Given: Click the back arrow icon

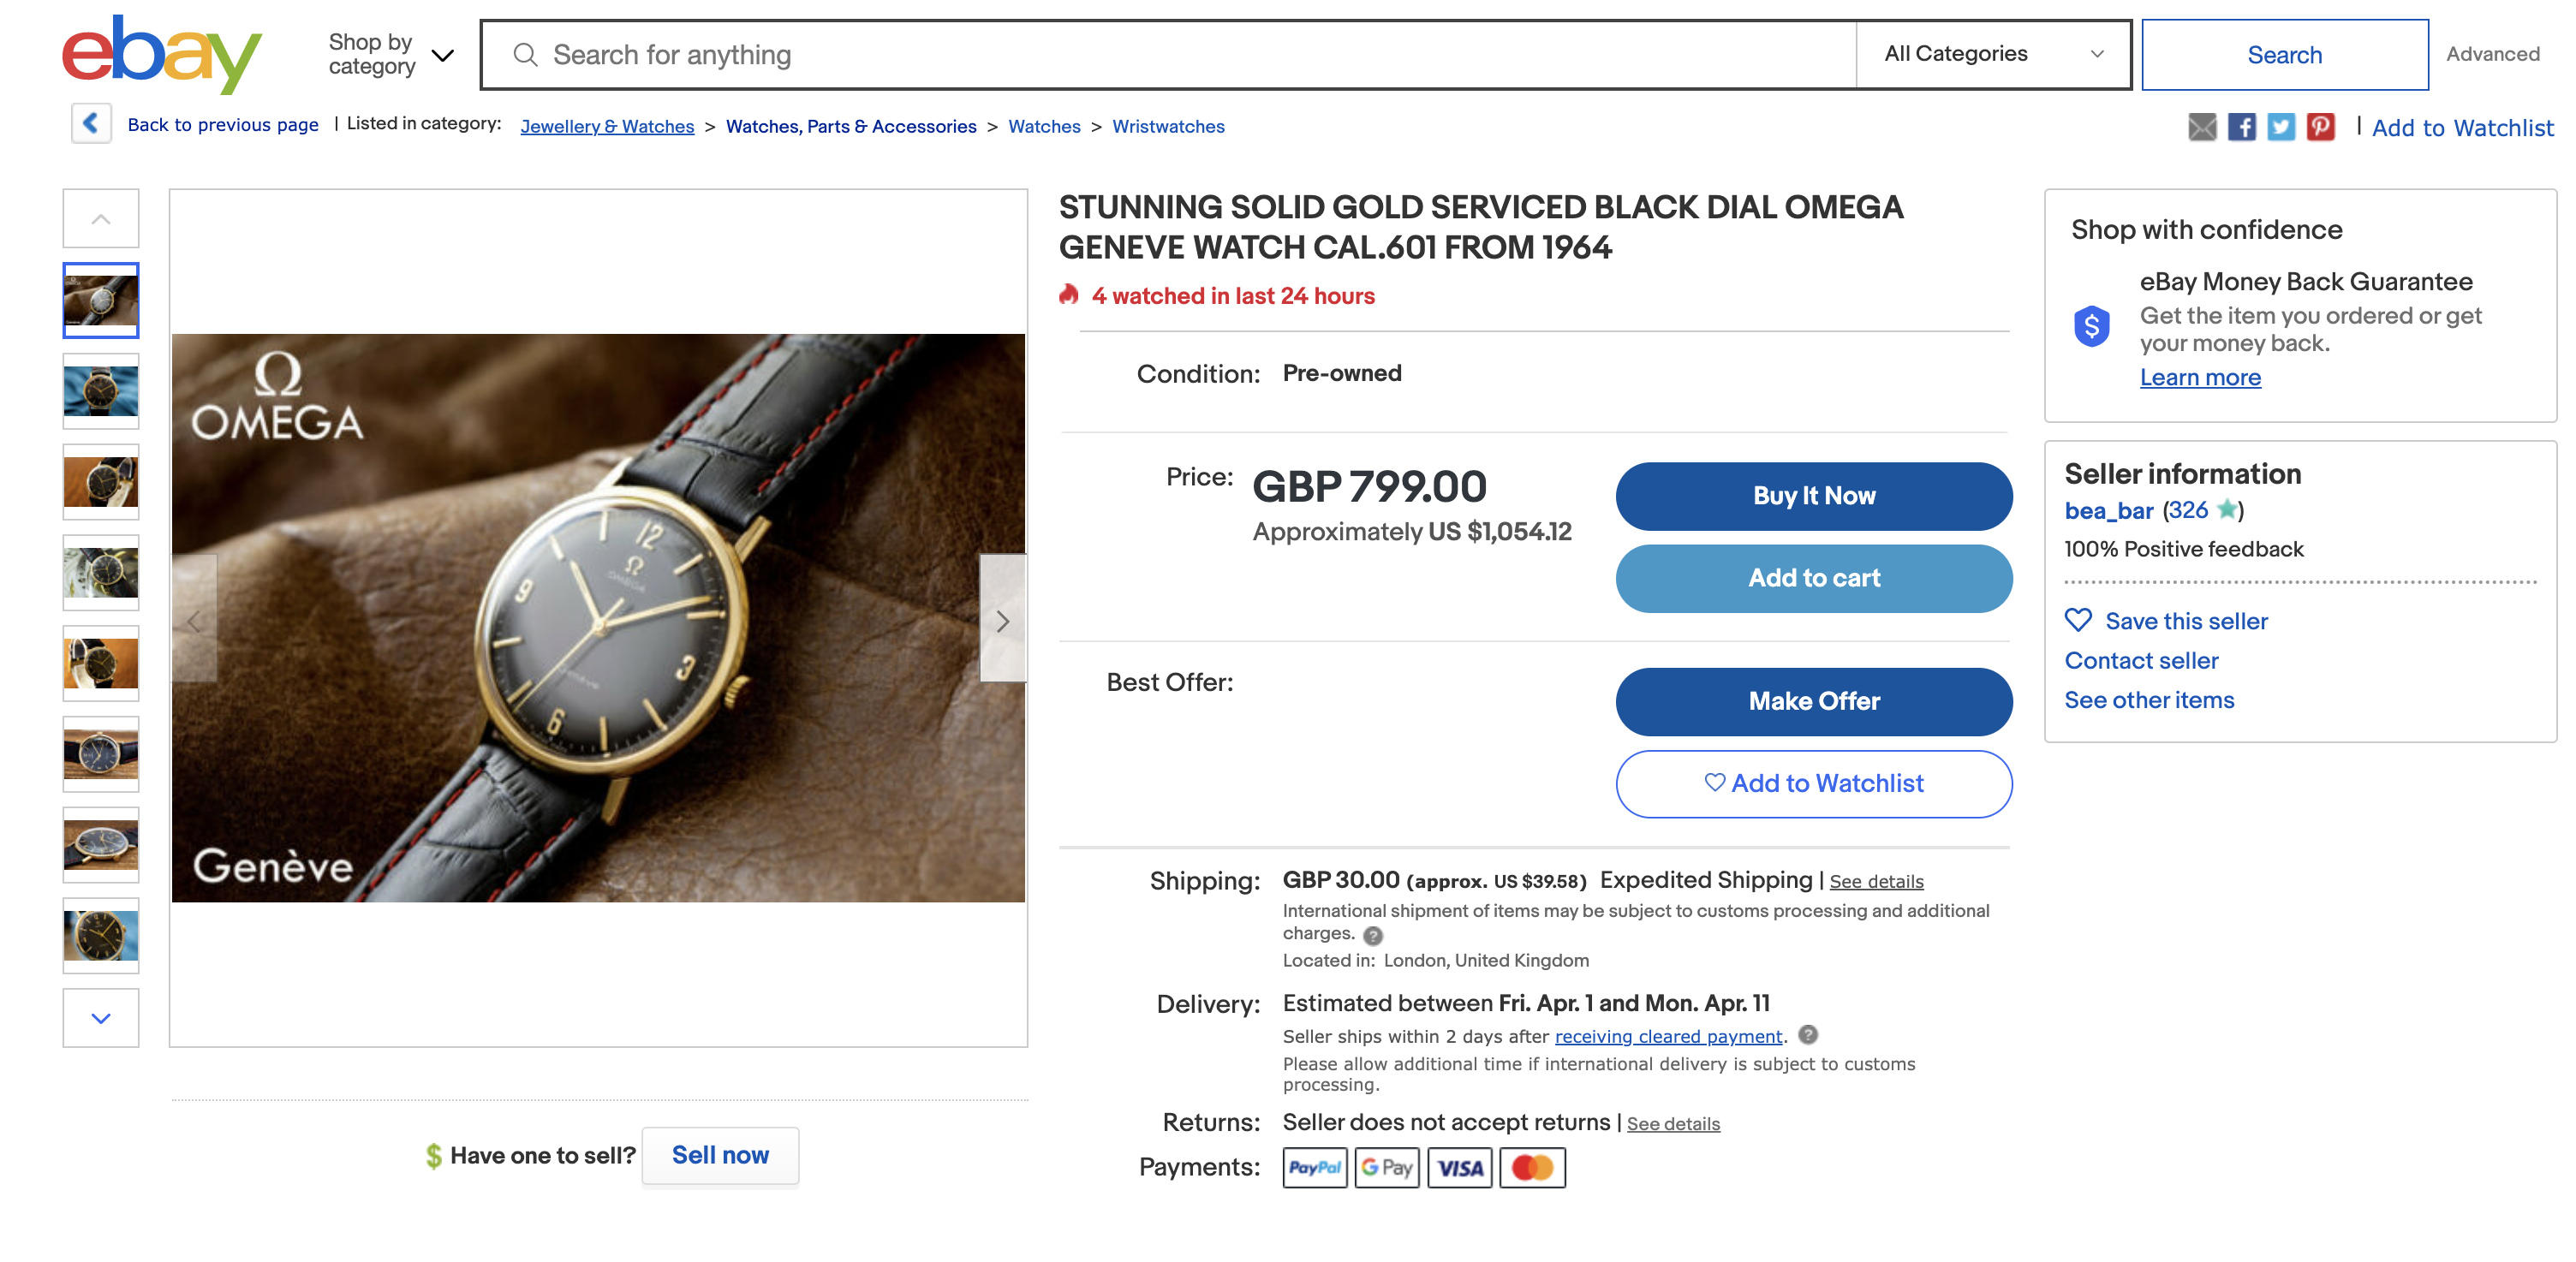Looking at the screenshot, I should [x=91, y=124].
